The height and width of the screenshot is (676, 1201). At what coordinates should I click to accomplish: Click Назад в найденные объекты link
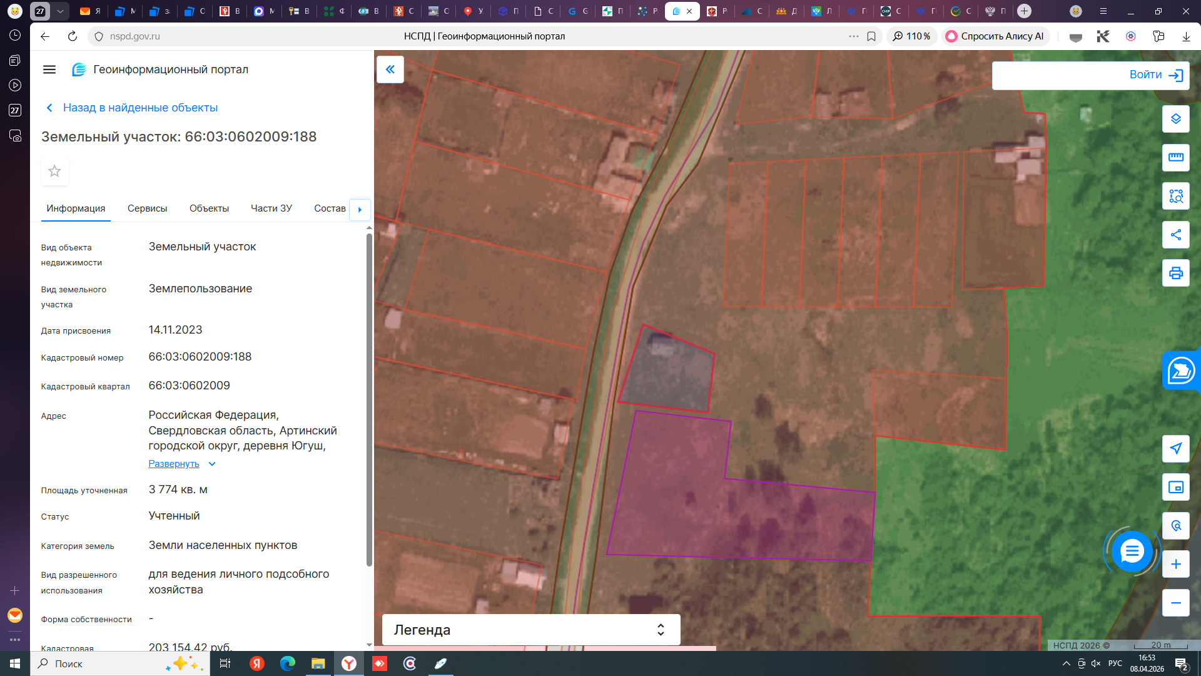140,108
